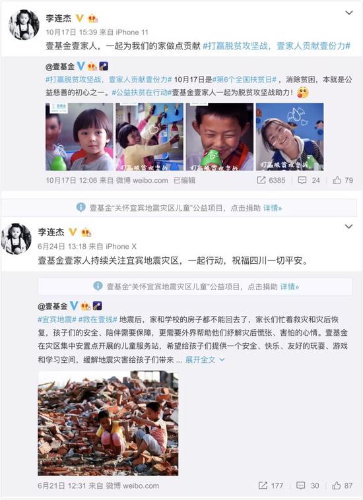Click comment icon showing 24

click(x=302, y=181)
